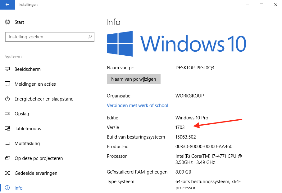Click the search magnifier icon
Screen dimensions: 282x193
click(90, 37)
